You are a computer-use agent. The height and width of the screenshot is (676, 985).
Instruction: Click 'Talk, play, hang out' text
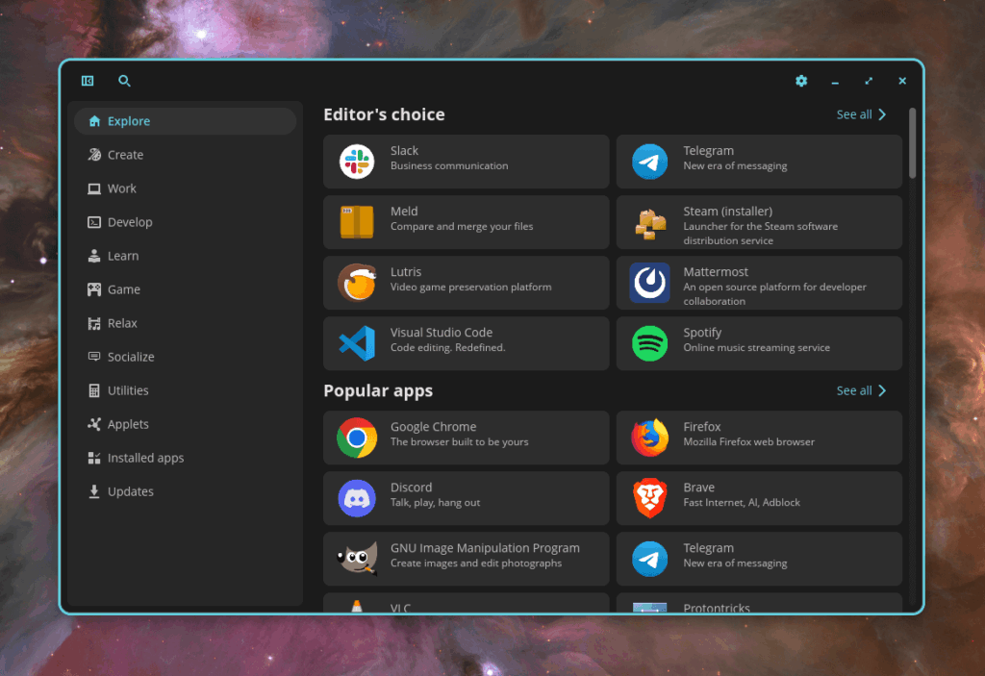[435, 503]
